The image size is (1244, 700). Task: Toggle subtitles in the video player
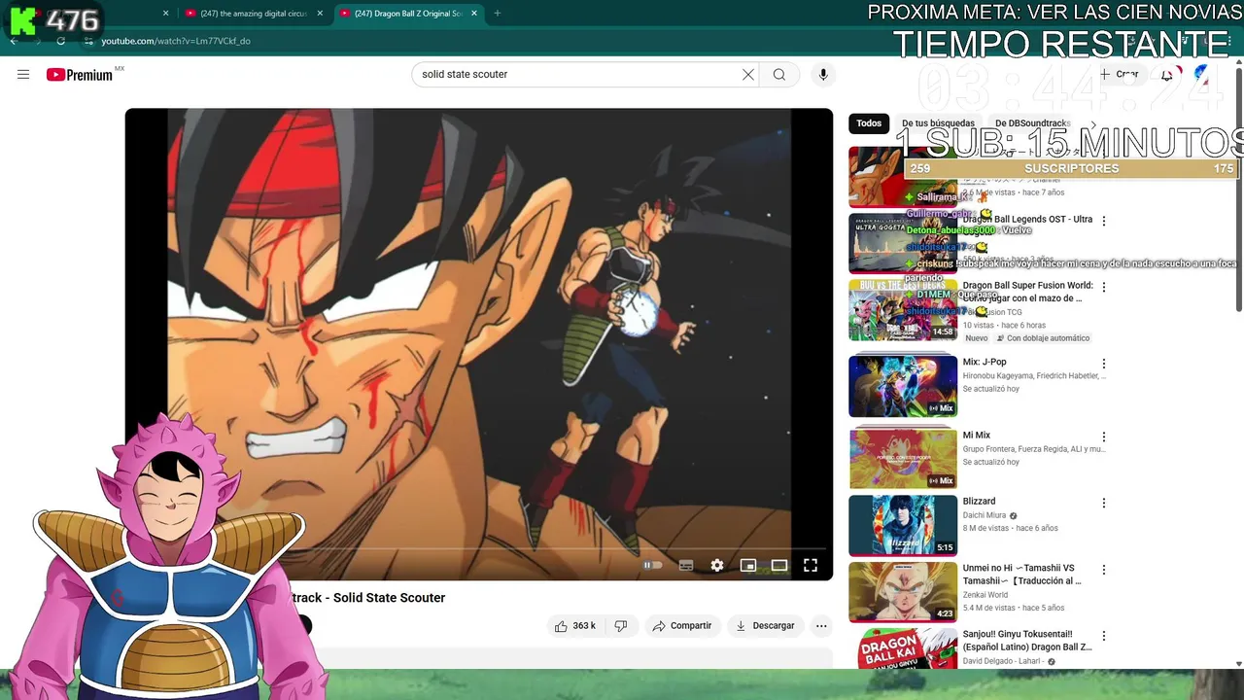pyautogui.click(x=686, y=565)
